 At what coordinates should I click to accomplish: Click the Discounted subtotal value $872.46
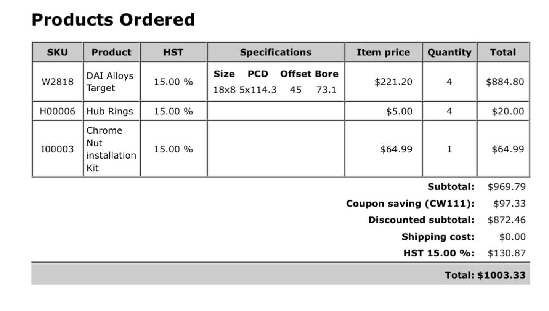tap(506, 220)
